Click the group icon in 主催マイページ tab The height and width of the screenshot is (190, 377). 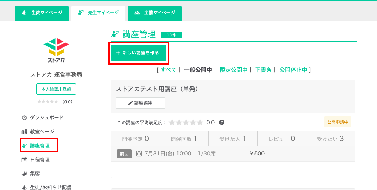(x=137, y=13)
